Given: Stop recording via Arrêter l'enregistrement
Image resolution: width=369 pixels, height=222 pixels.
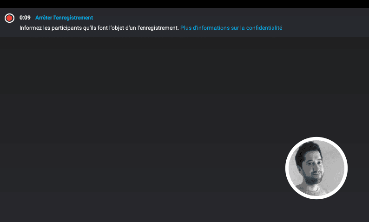Looking at the screenshot, I should (x=64, y=18).
